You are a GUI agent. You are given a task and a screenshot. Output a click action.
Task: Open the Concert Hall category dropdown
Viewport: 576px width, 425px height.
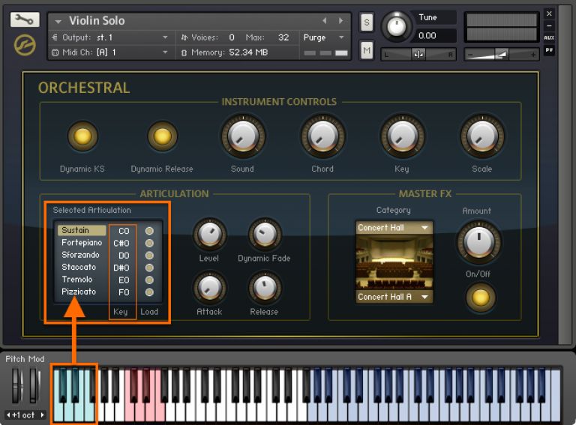point(394,228)
